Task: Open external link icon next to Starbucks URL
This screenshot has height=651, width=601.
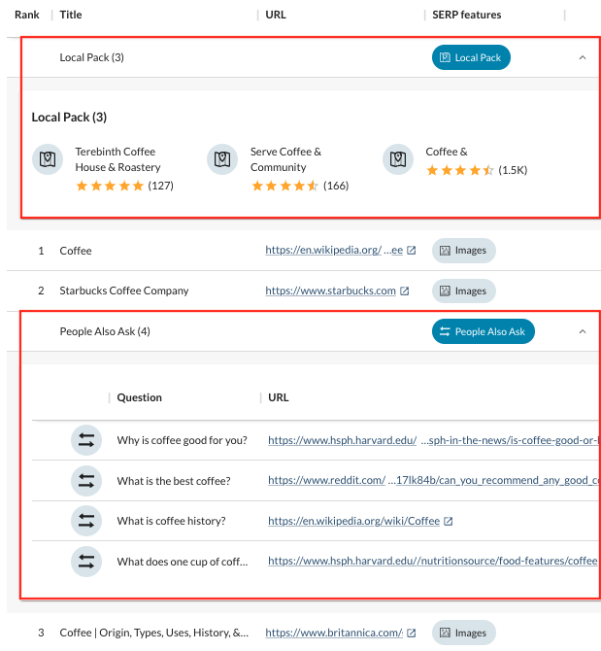Action: pyautogui.click(x=405, y=291)
